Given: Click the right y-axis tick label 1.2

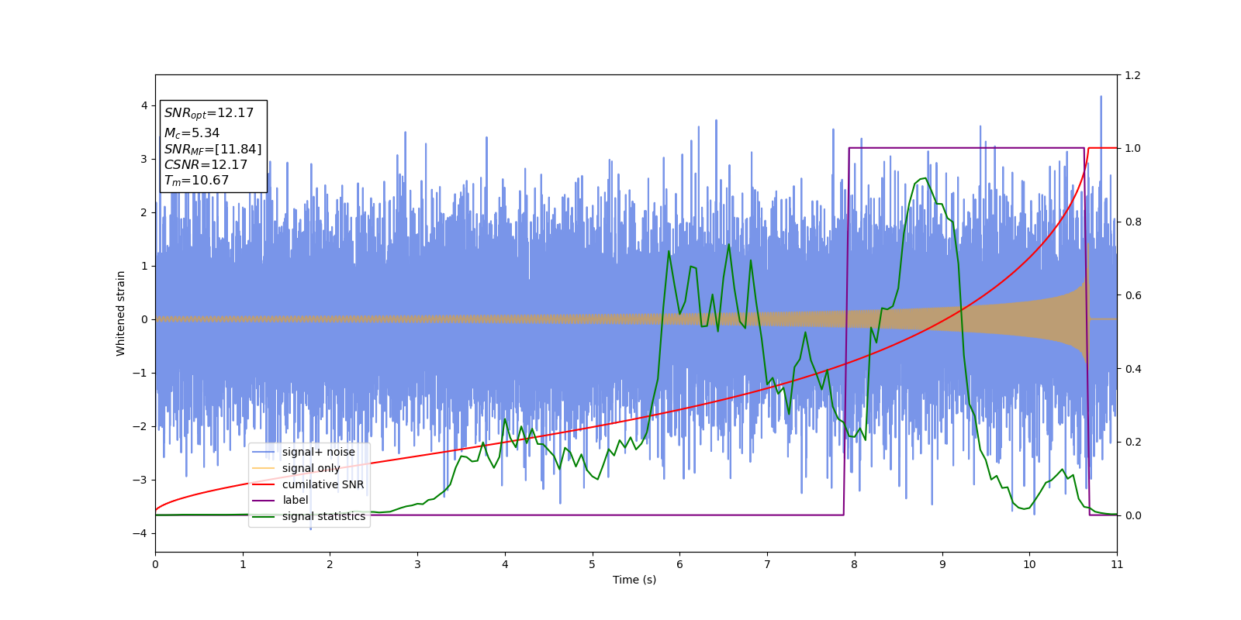Looking at the screenshot, I should [1132, 75].
